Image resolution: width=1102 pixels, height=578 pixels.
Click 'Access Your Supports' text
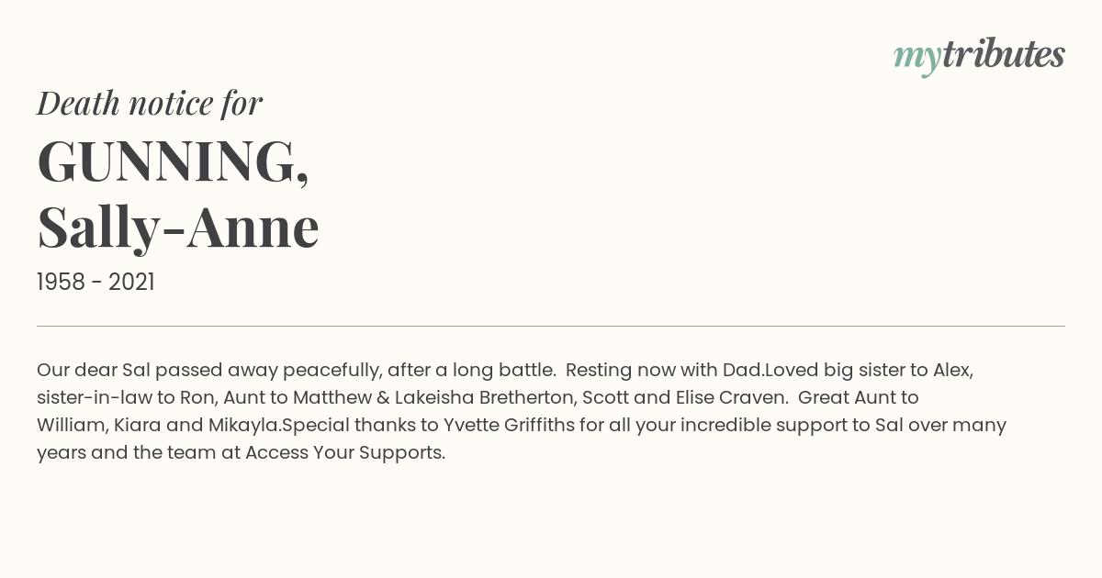[x=344, y=453]
